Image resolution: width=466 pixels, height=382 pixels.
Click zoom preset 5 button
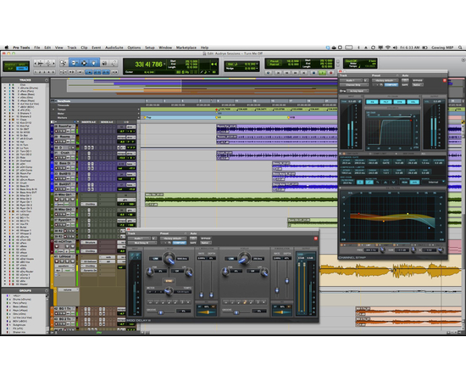(x=53, y=72)
